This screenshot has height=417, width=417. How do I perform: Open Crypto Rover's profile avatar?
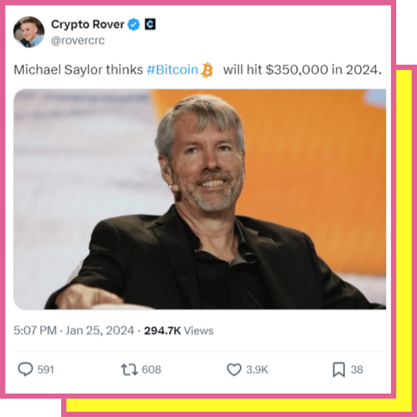(x=29, y=32)
